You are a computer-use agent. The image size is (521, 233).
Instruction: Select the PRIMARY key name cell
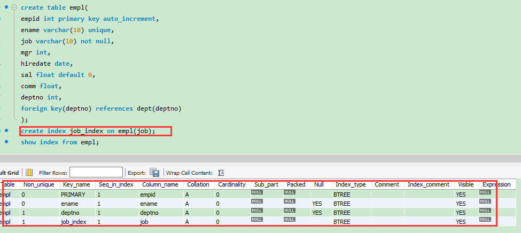click(77, 195)
